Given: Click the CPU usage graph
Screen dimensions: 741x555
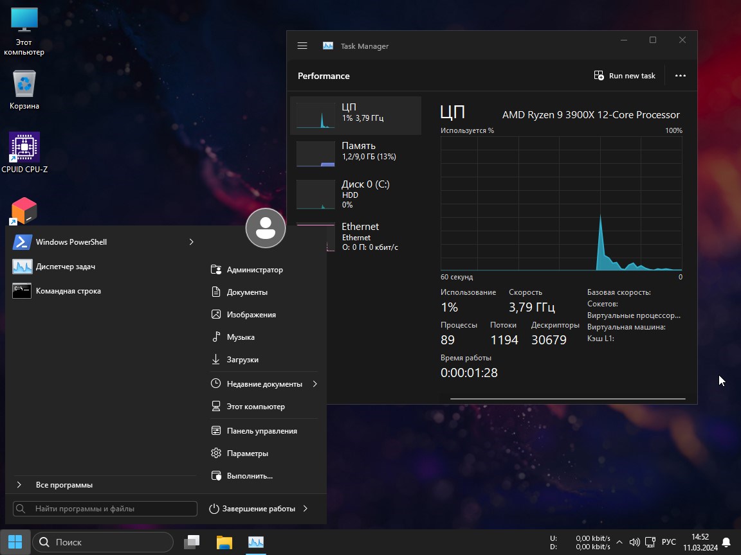Looking at the screenshot, I should pyautogui.click(x=561, y=204).
